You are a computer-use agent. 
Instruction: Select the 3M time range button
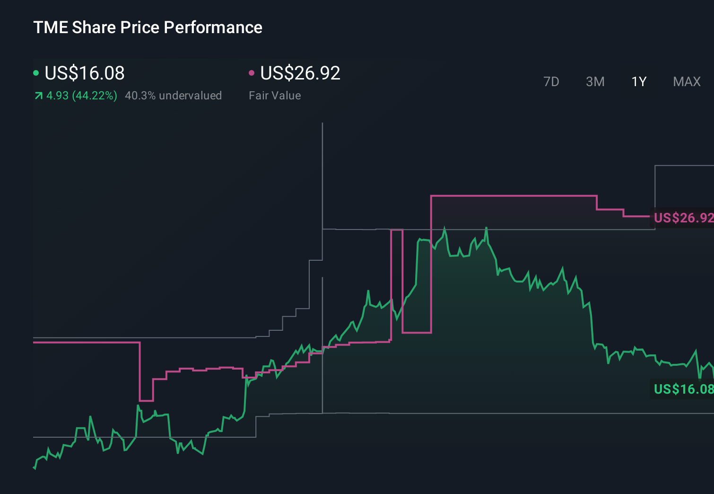click(x=595, y=81)
